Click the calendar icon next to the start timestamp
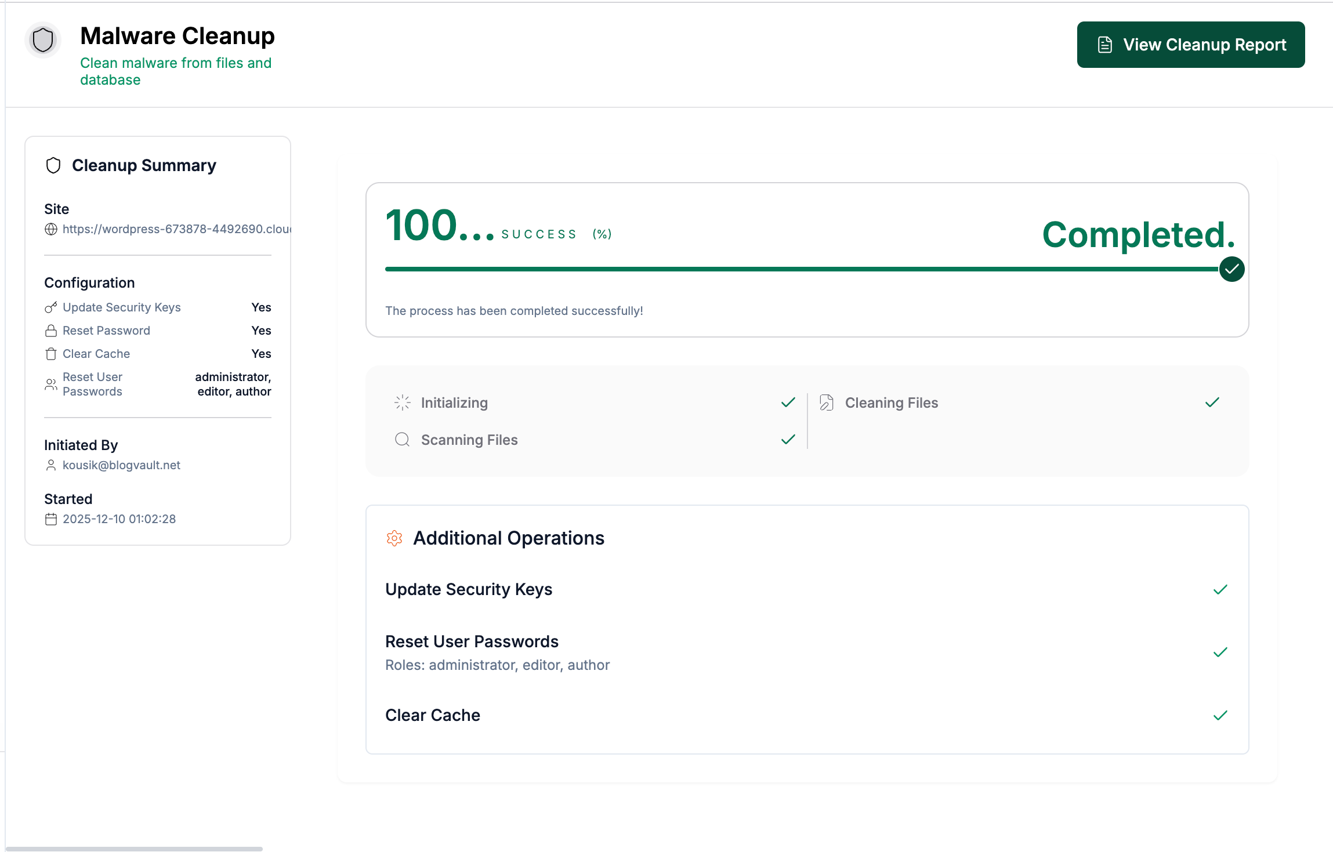 50,519
